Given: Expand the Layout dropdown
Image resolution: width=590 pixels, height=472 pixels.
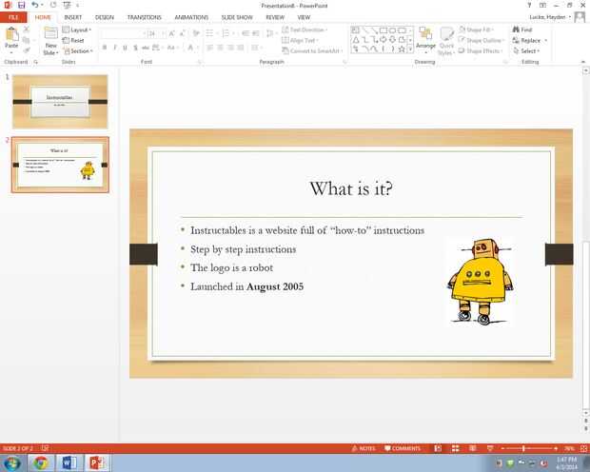Looking at the screenshot, I should pyautogui.click(x=77, y=29).
